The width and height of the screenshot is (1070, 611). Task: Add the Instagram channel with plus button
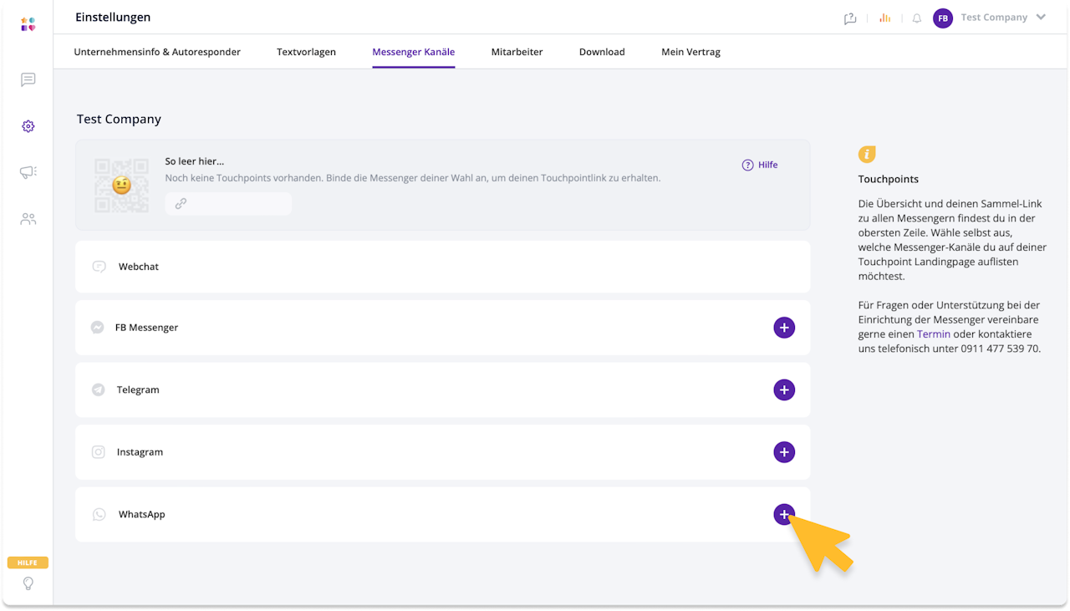784,452
